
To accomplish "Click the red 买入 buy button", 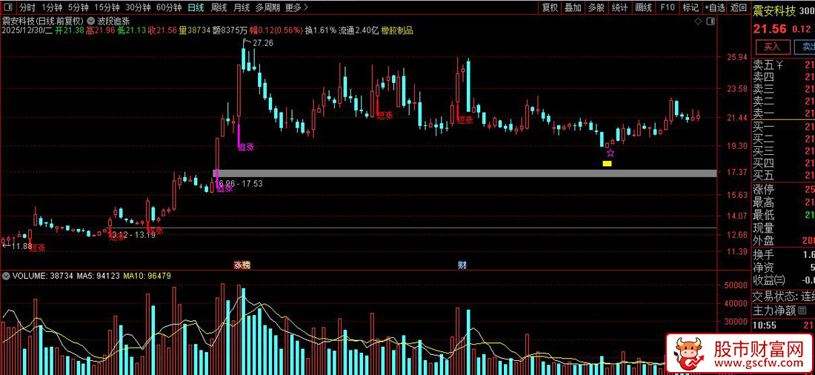I will click(x=772, y=47).
